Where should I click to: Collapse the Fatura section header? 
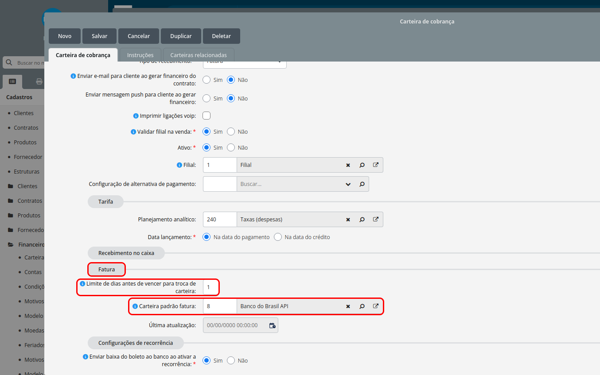coord(106,269)
